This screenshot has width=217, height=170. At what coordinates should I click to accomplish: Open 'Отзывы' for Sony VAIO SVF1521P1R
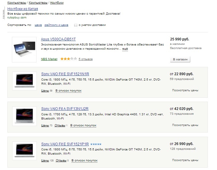61,160
